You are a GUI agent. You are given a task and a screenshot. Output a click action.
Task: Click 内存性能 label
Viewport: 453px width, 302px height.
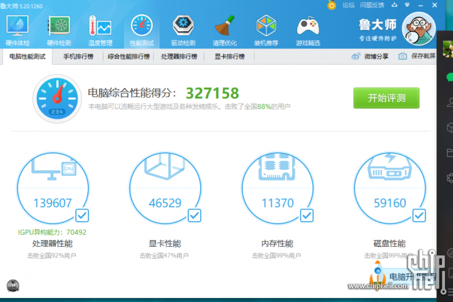point(277,244)
